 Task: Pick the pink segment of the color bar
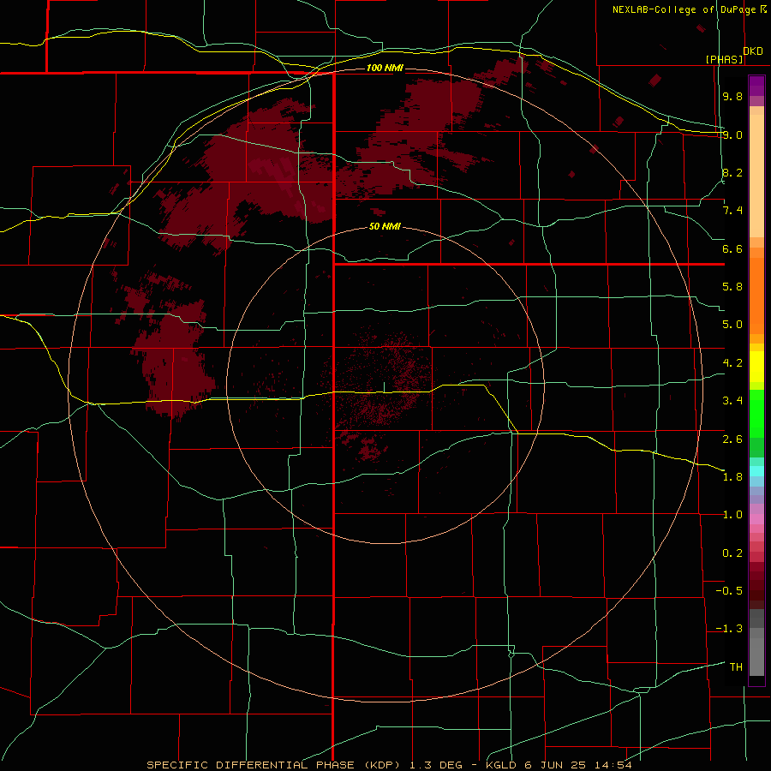pos(756,519)
